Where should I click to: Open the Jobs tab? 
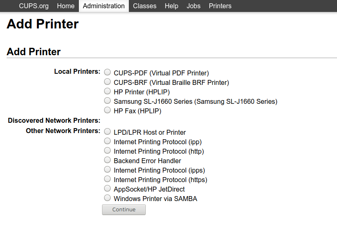coord(194,6)
